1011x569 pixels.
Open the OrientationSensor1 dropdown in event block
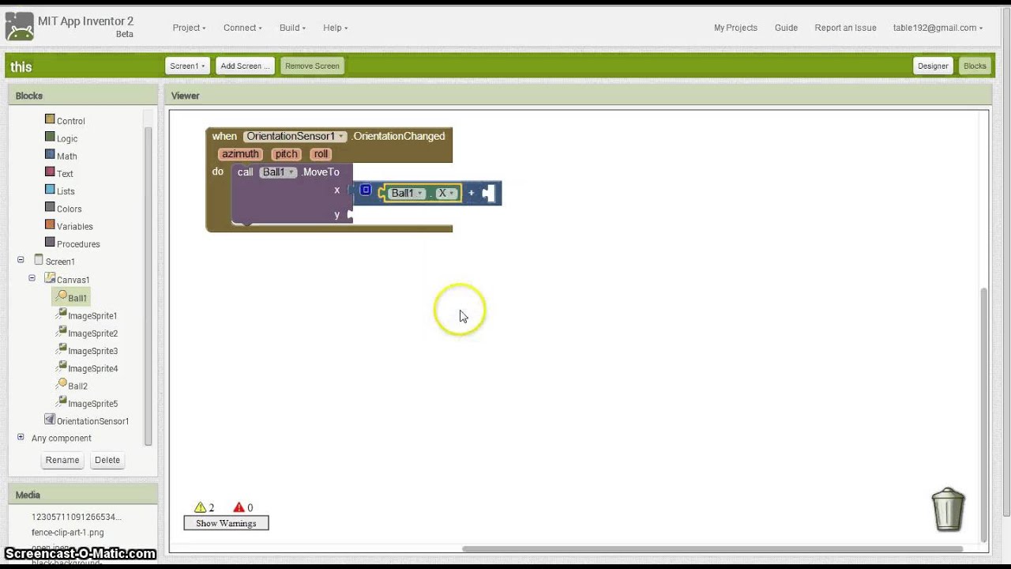(295, 136)
